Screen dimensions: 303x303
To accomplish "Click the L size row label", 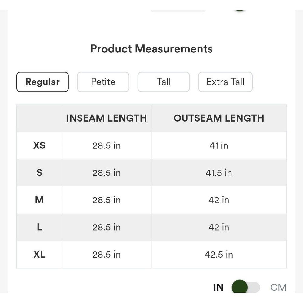I will coord(39,227).
